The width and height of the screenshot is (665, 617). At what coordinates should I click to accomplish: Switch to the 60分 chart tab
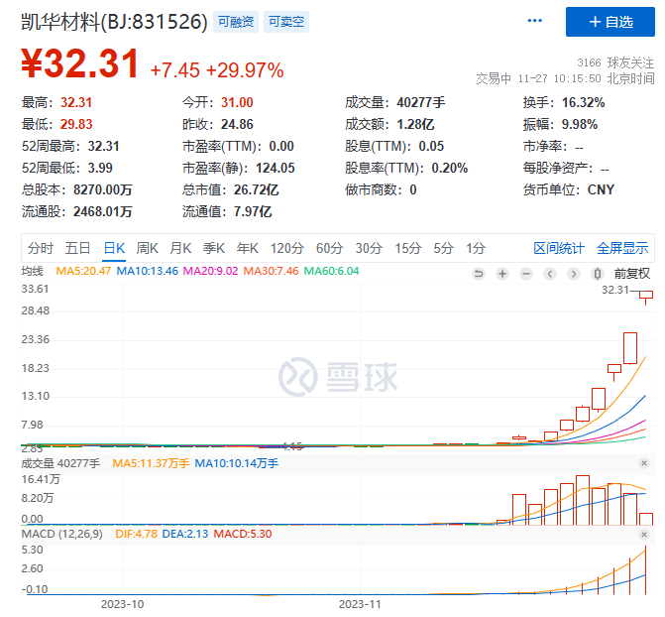pos(330,248)
